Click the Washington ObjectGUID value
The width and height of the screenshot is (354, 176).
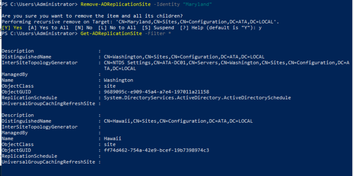tap(156, 92)
